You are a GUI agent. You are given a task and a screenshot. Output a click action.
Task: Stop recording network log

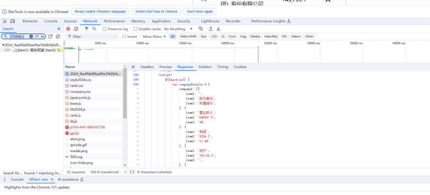coord(68,29)
